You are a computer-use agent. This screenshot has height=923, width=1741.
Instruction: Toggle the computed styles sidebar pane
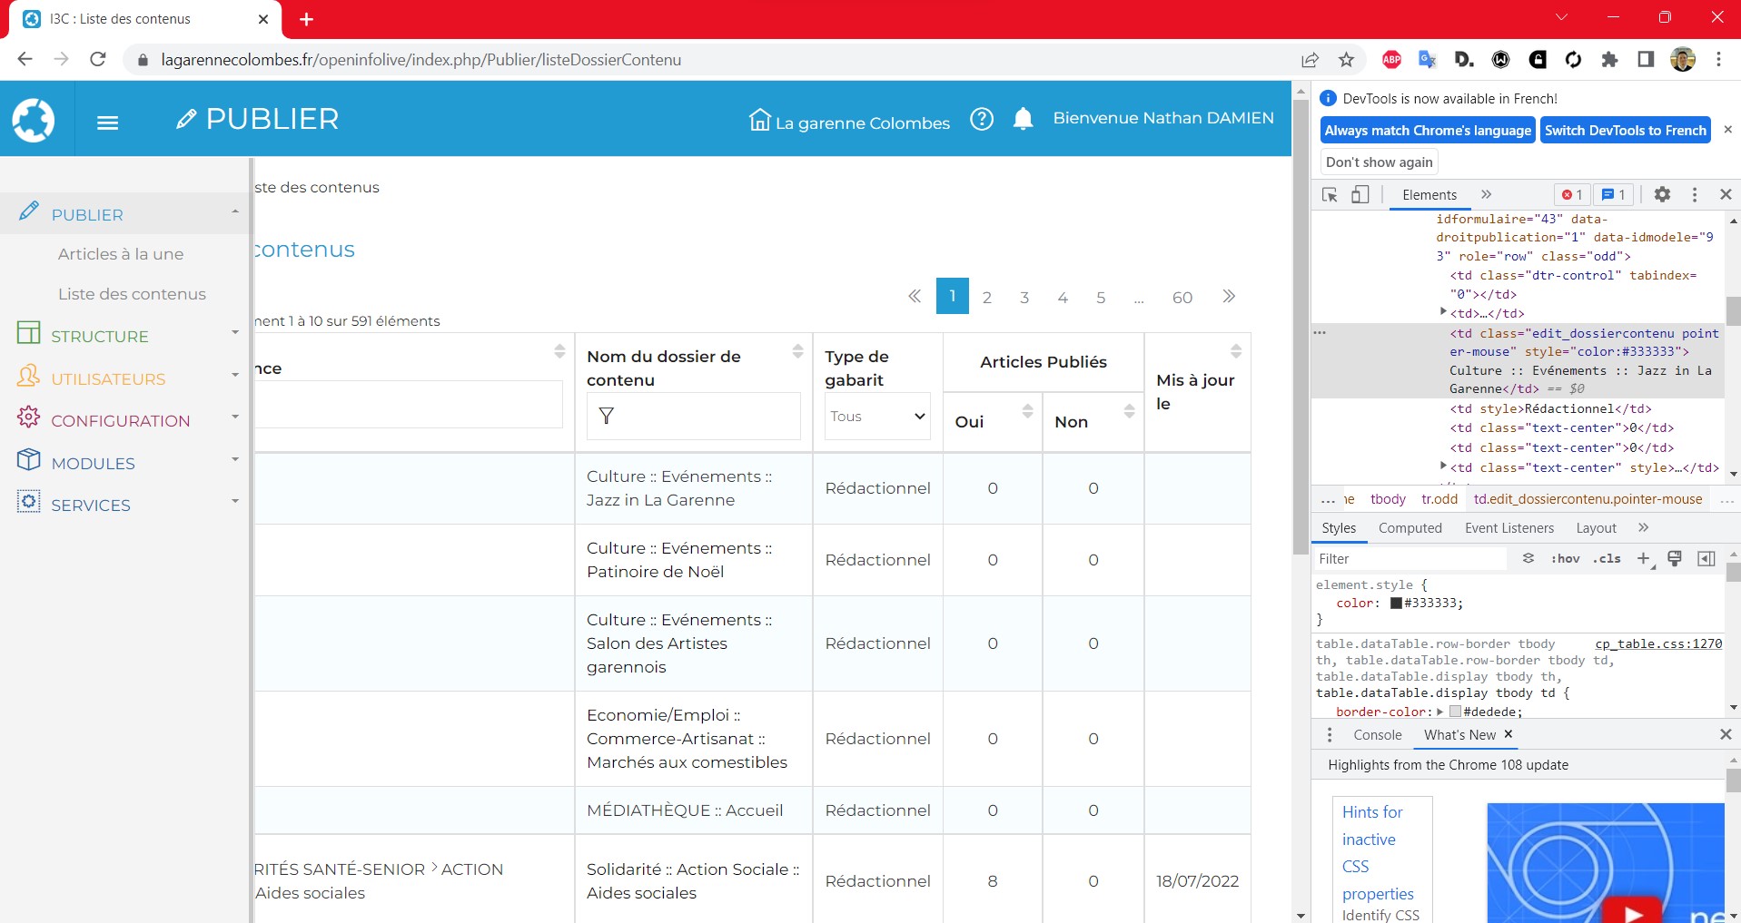pyautogui.click(x=1706, y=559)
